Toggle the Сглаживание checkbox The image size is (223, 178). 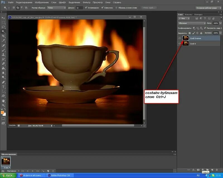[x=86, y=8]
